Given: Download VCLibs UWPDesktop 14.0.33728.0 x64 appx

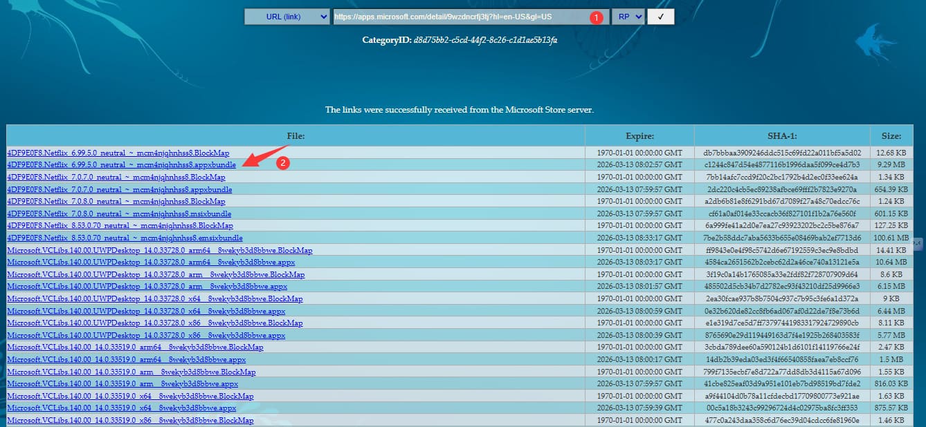Looking at the screenshot, I should (146, 311).
